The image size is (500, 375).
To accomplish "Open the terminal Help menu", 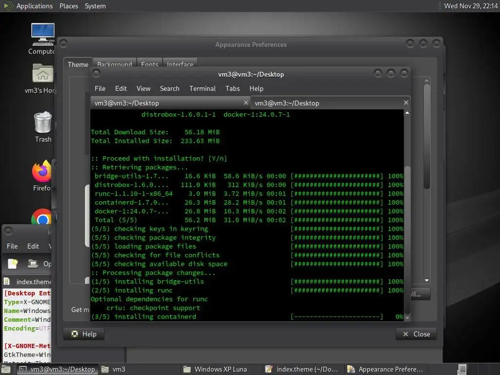I will point(256,88).
